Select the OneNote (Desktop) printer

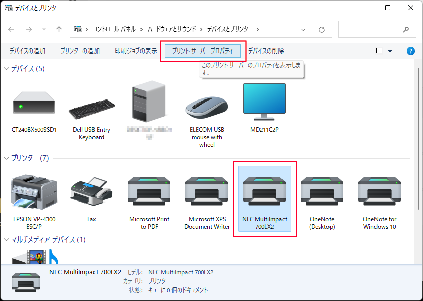(x=322, y=191)
